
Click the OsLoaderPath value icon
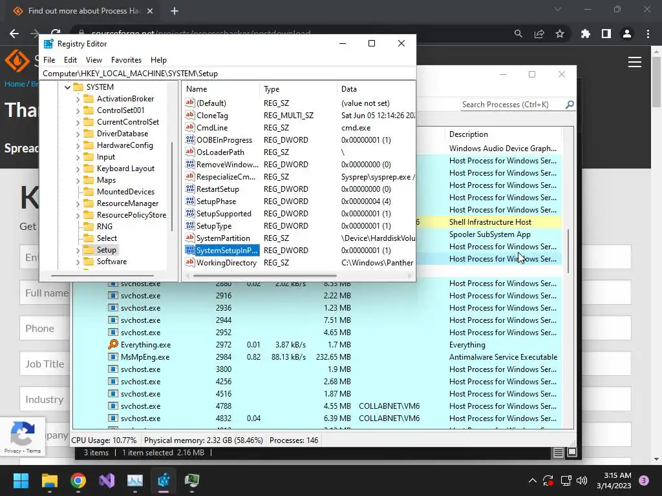[x=190, y=152]
